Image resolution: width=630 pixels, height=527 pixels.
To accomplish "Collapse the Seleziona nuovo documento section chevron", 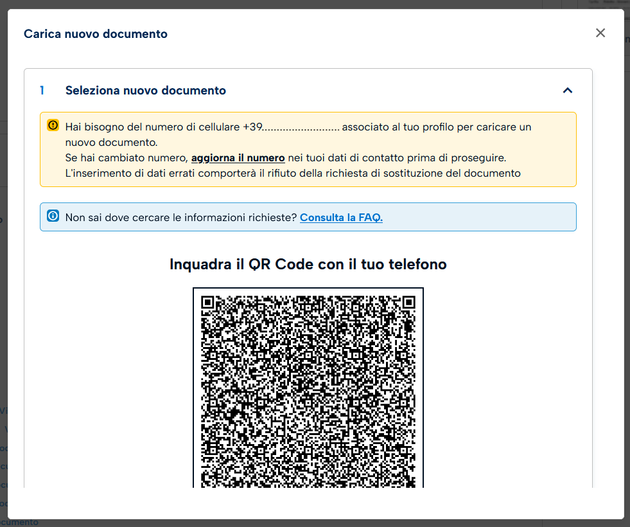I will coord(567,91).
